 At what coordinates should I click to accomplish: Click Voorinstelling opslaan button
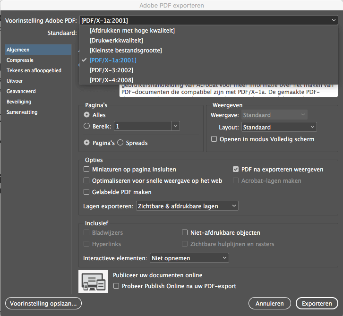click(43, 303)
